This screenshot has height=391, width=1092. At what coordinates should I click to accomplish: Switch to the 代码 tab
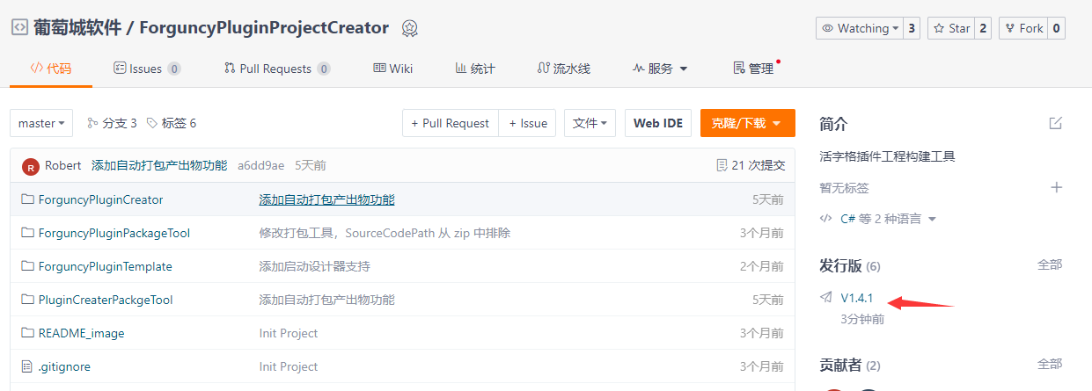click(51, 69)
